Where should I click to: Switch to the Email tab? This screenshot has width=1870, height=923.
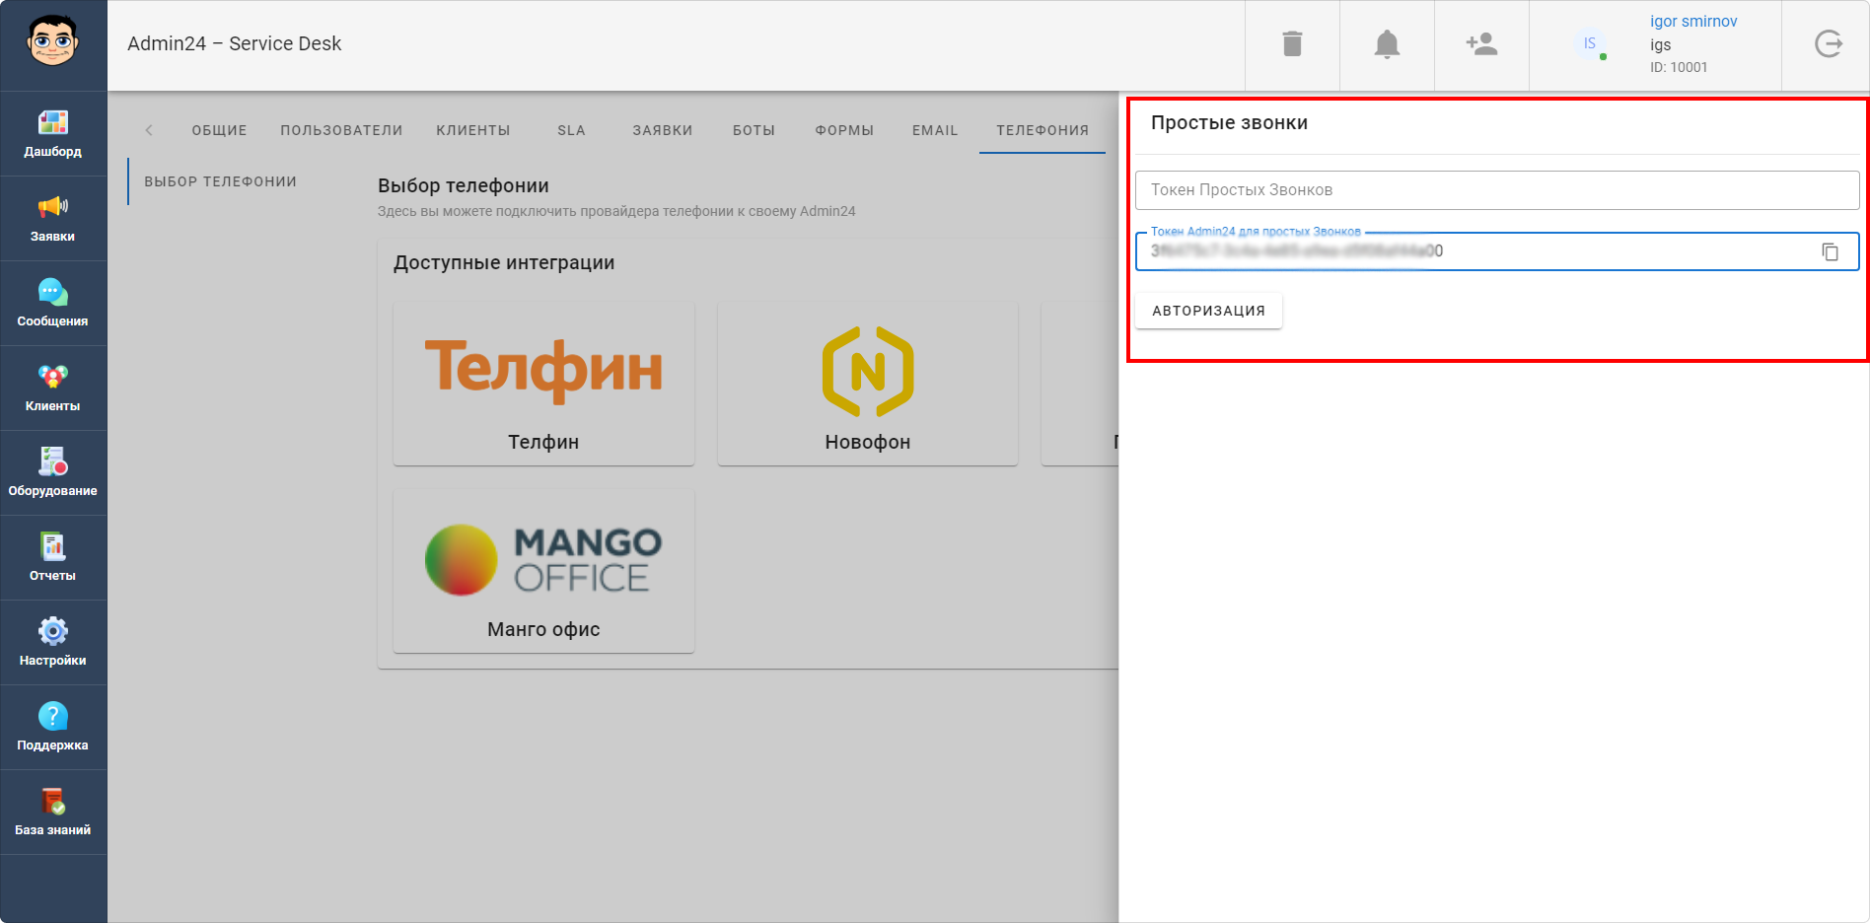(935, 130)
